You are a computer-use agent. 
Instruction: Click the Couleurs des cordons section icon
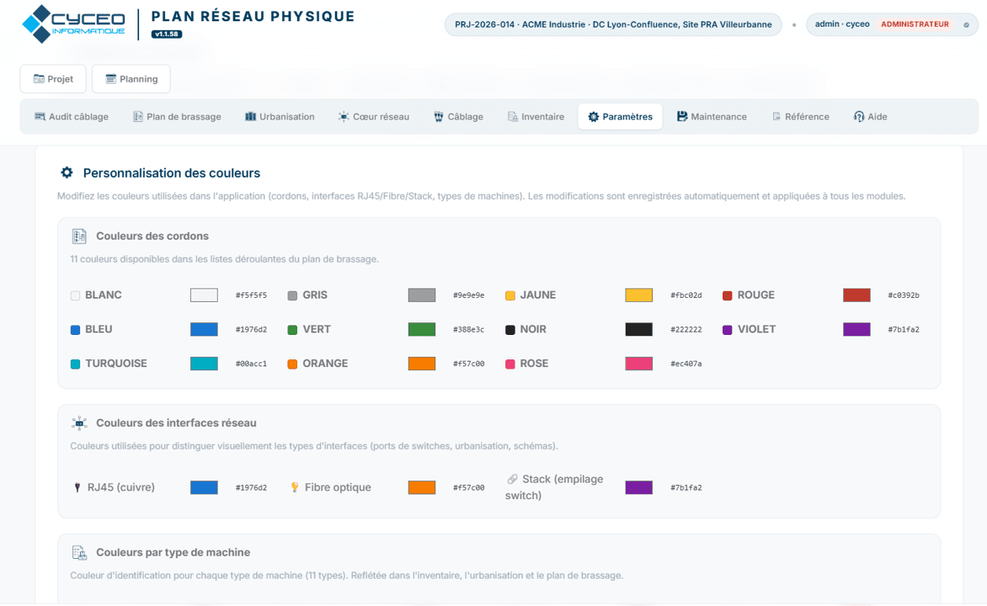79,236
